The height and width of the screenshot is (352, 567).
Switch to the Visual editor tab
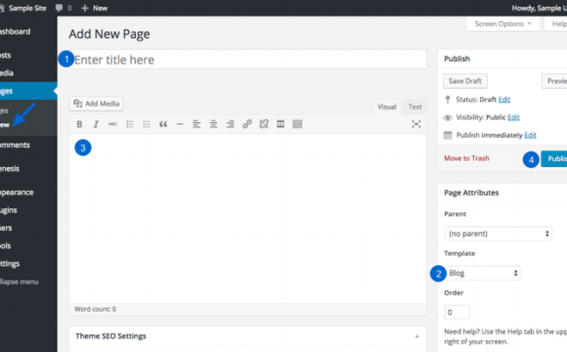386,107
